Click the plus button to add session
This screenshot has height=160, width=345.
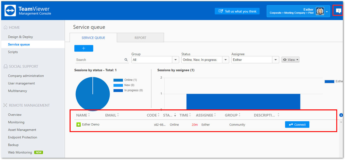(x=84, y=48)
